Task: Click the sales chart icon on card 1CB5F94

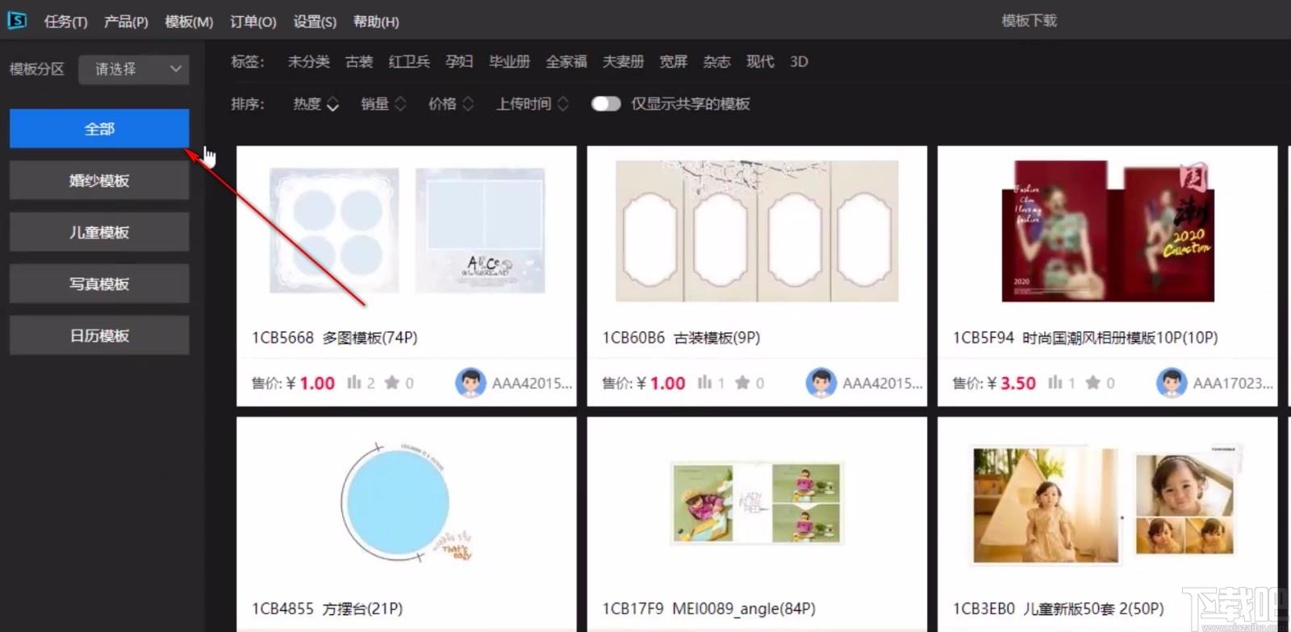Action: 1055,382
